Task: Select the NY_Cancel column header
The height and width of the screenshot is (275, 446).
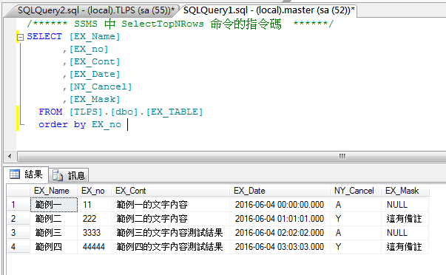Action: pos(356,191)
